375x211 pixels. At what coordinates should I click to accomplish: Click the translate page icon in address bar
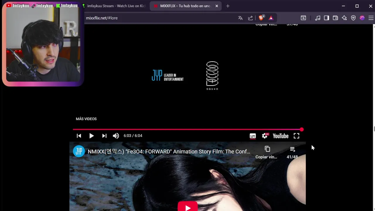240,18
